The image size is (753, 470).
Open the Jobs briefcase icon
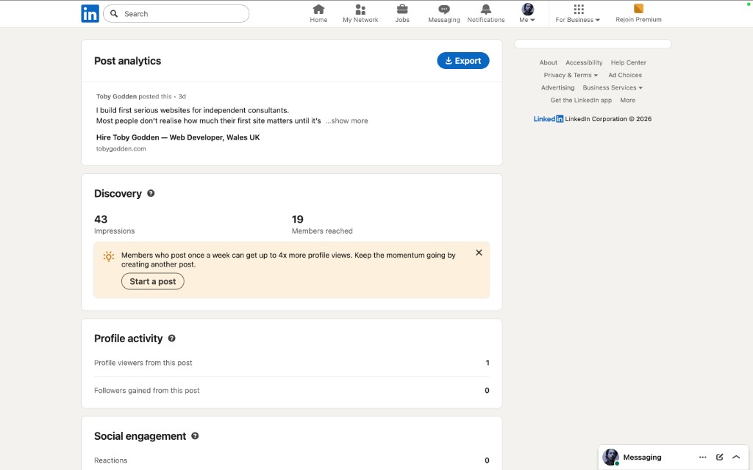[402, 10]
